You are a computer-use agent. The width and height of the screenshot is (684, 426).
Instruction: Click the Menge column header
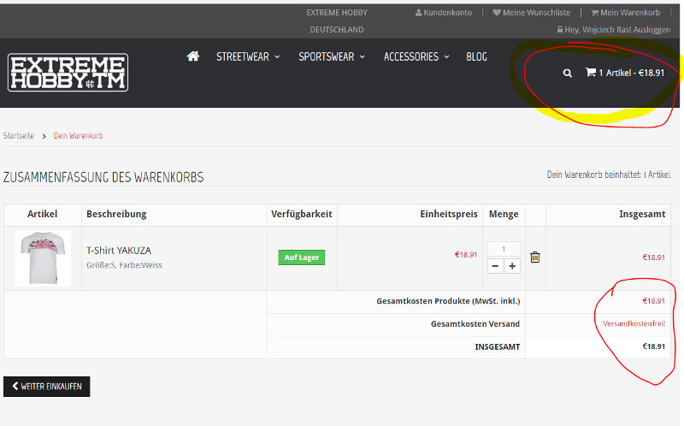[x=504, y=214]
